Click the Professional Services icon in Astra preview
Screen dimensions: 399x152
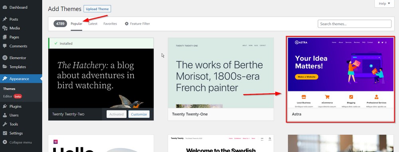[x=376, y=97]
